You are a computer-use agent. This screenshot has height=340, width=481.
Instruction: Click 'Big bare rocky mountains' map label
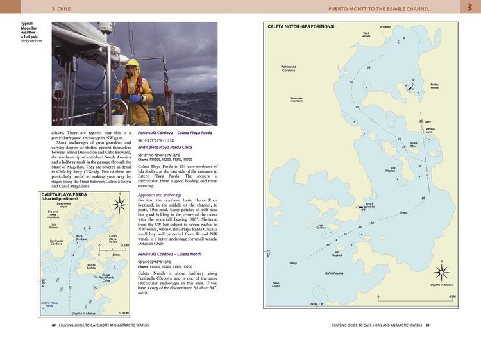53,214
